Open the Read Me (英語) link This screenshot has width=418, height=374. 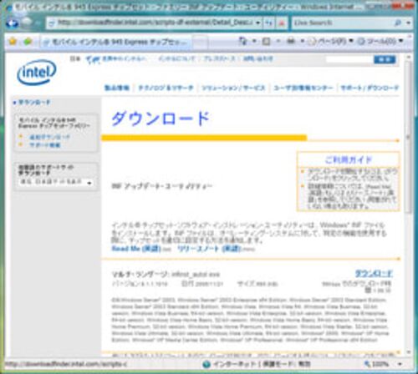136,249
